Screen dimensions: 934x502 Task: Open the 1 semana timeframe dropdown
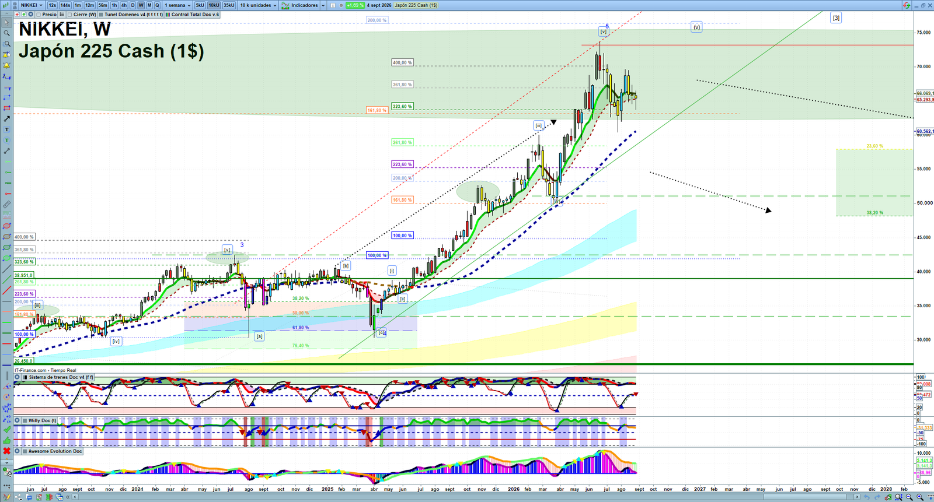coord(177,5)
